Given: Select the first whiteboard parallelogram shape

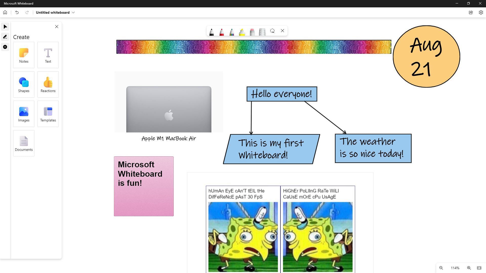Looking at the screenshot, I should [x=271, y=149].
